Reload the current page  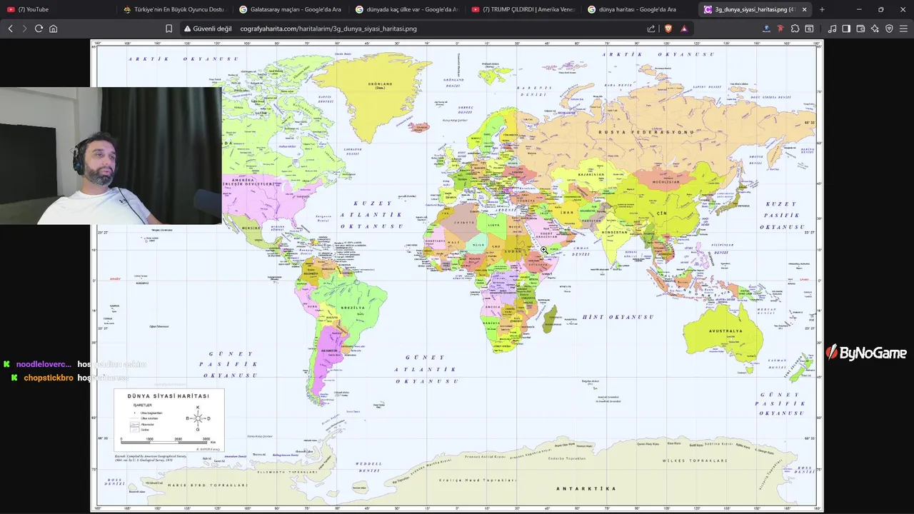pyautogui.click(x=39, y=29)
